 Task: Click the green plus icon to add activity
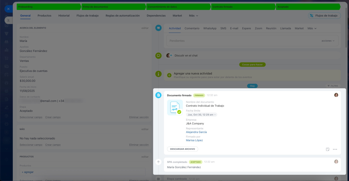[x=169, y=75]
